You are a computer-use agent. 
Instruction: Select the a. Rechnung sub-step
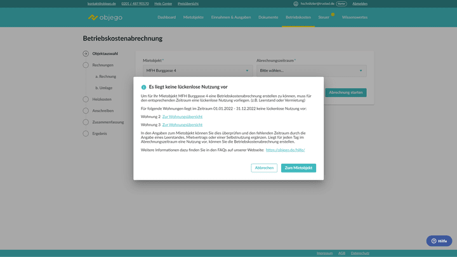(106, 77)
